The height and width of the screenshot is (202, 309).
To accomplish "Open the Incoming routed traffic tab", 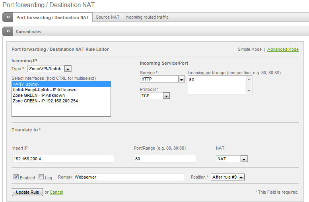I will (147, 17).
